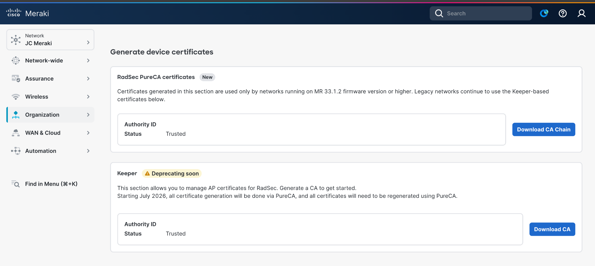The image size is (595, 266).
Task: Click the search magnifier icon
Action: [x=439, y=13]
